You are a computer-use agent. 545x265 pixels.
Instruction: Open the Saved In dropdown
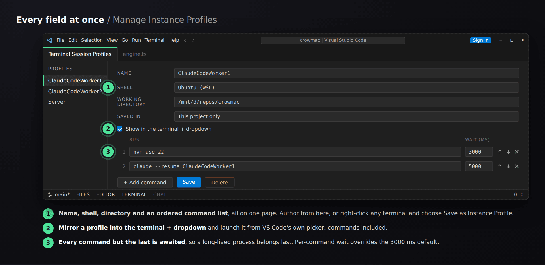(346, 116)
